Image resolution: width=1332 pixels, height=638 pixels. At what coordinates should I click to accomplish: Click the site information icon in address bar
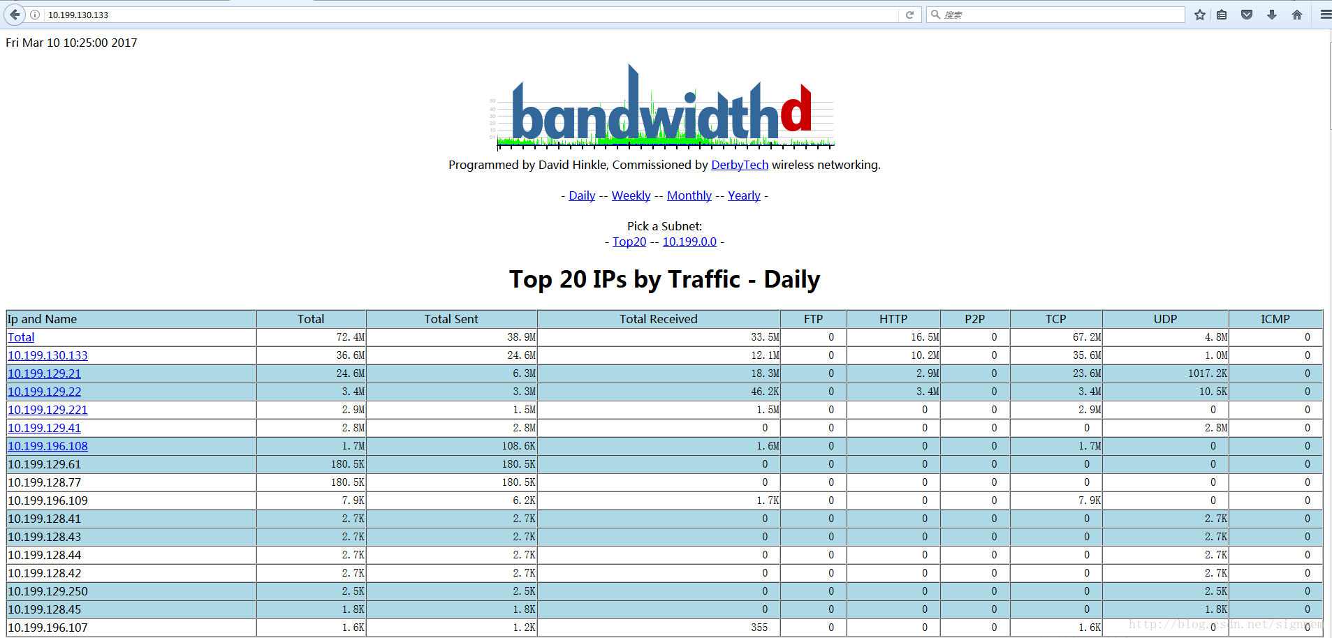click(x=35, y=15)
